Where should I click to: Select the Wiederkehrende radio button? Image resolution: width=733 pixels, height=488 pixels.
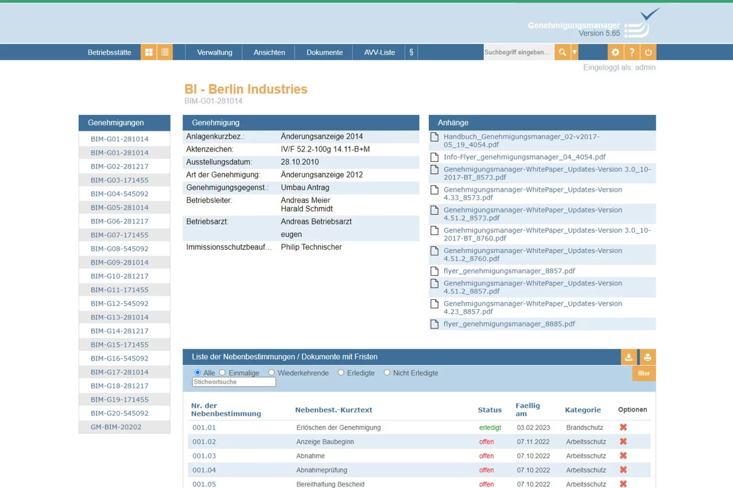pyautogui.click(x=272, y=373)
